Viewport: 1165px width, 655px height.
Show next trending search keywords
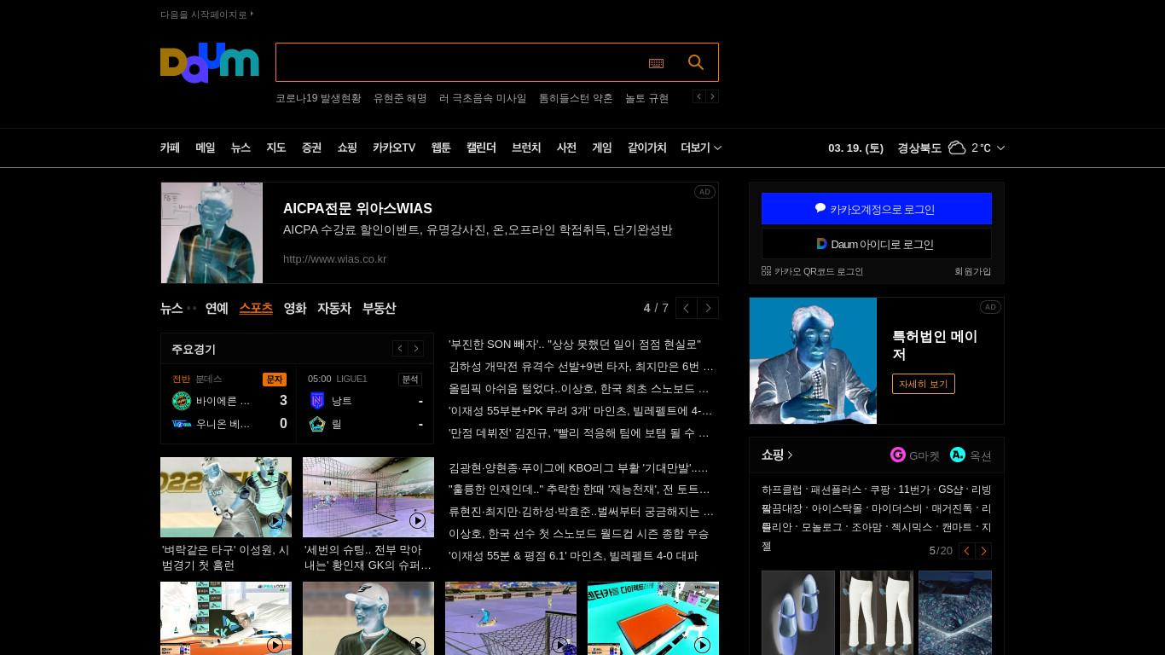(x=712, y=96)
